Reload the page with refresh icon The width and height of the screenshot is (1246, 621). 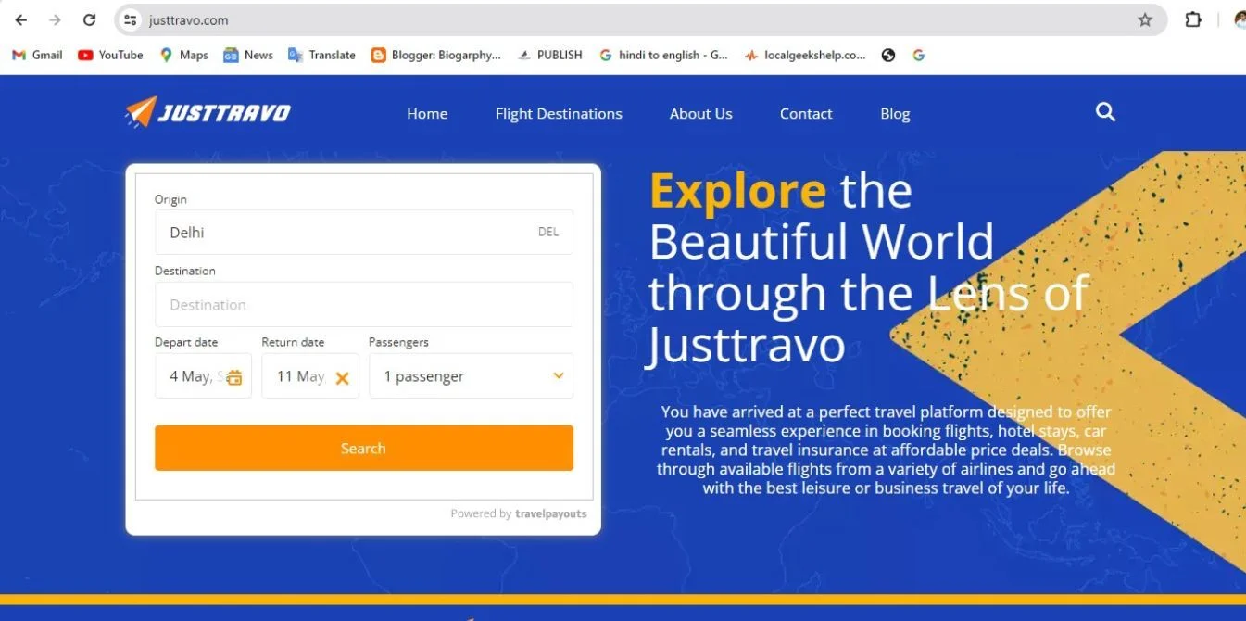(x=89, y=19)
